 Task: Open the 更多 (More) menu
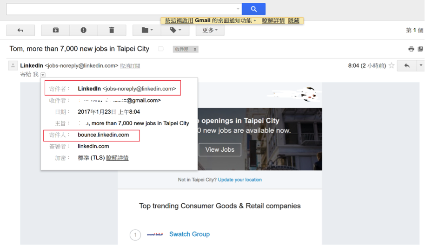[210, 30]
